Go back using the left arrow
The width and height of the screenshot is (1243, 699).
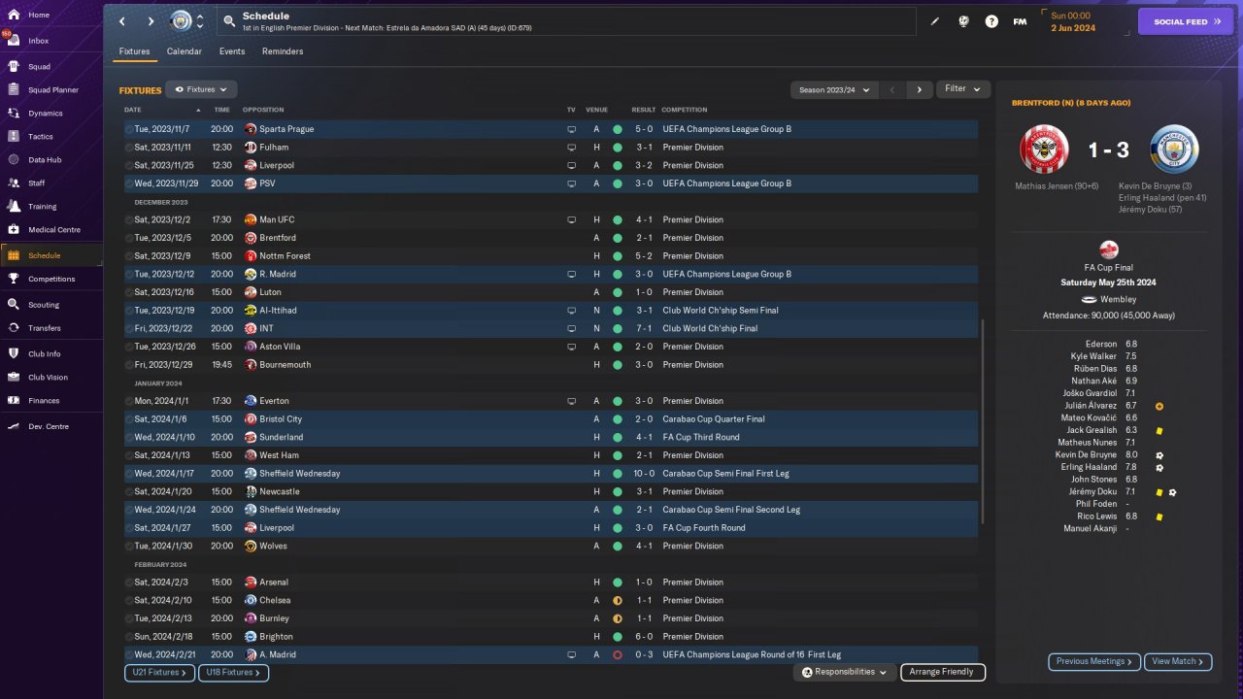(x=121, y=21)
